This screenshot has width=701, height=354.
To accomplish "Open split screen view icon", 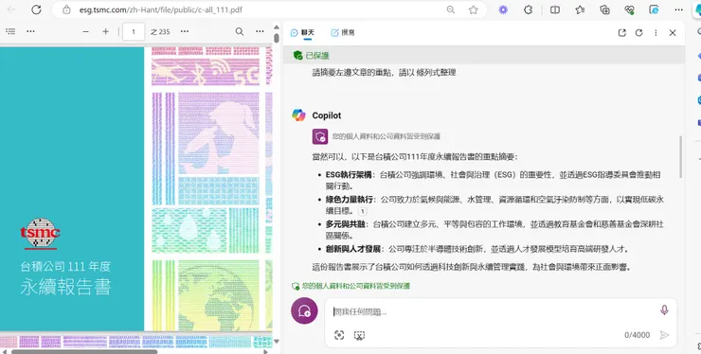I will click(x=555, y=9).
